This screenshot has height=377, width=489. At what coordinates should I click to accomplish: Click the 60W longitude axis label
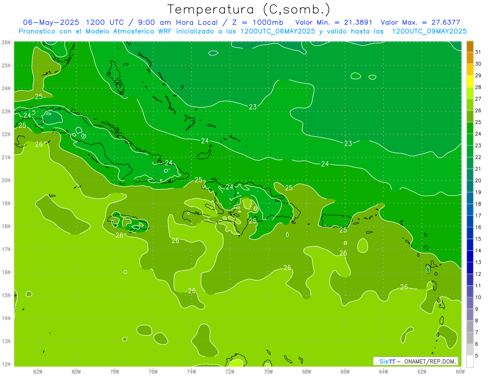tap(460, 371)
